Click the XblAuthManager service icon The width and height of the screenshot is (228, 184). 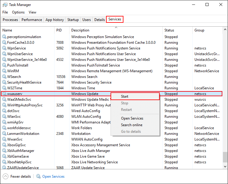pos(4,150)
